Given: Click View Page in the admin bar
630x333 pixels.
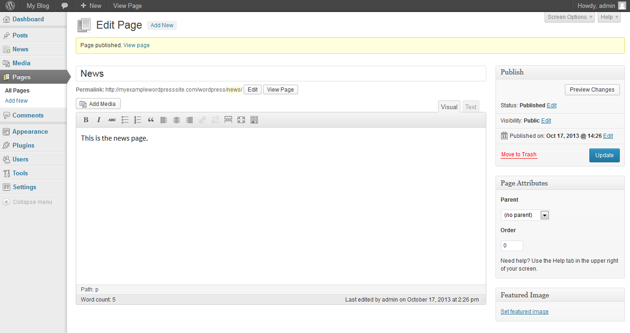Looking at the screenshot, I should click(128, 6).
